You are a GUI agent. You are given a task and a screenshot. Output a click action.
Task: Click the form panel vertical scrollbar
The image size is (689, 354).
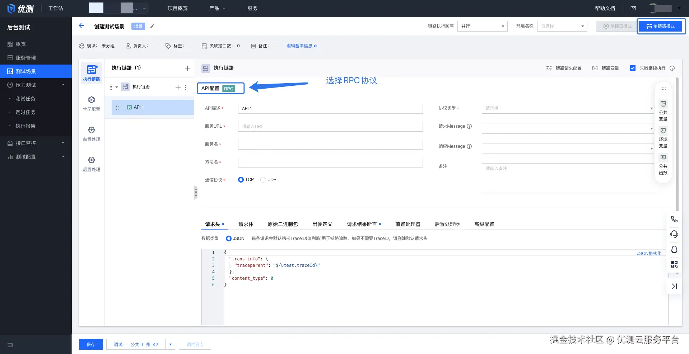click(x=677, y=144)
